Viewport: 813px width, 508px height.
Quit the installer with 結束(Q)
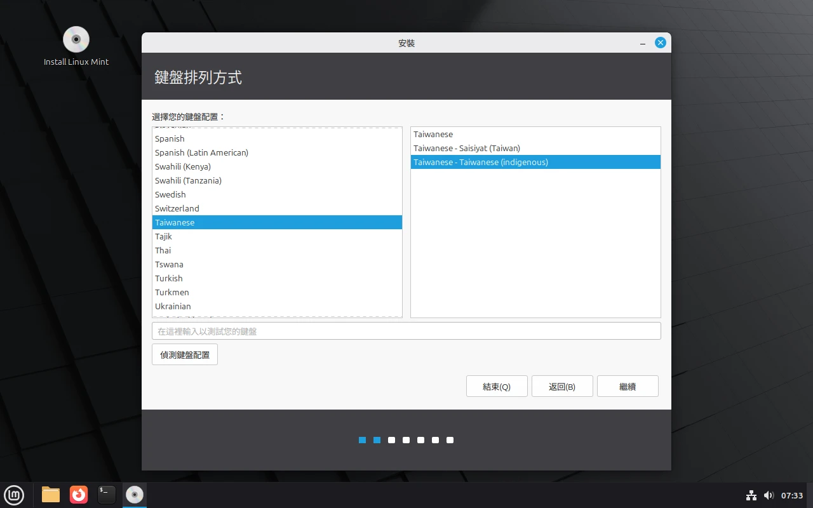tap(497, 386)
